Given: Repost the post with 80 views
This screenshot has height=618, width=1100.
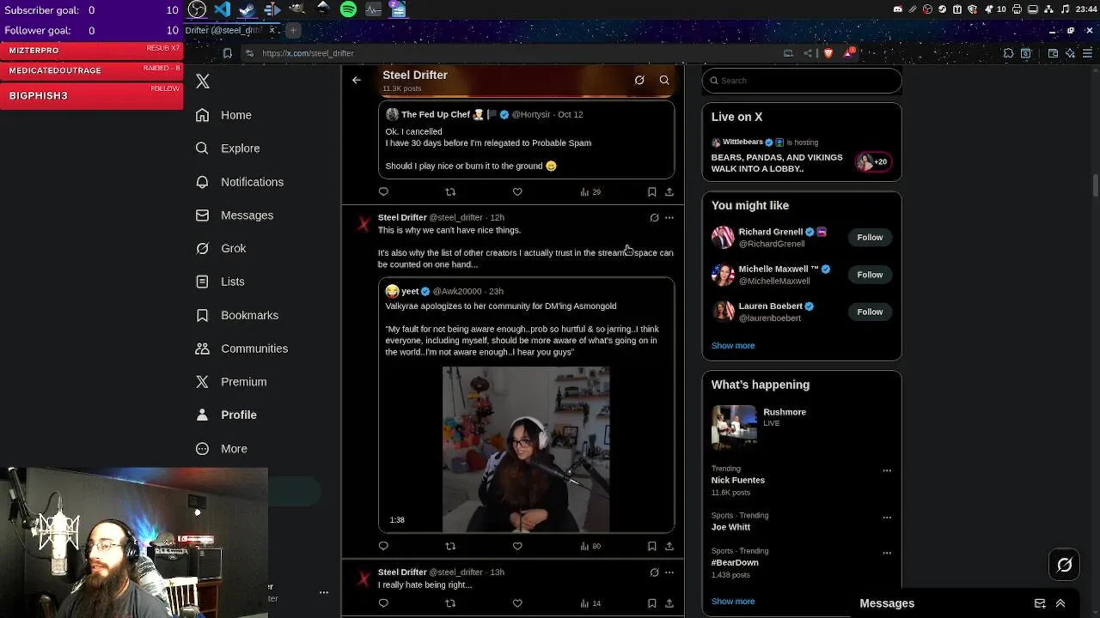Looking at the screenshot, I should point(450,546).
